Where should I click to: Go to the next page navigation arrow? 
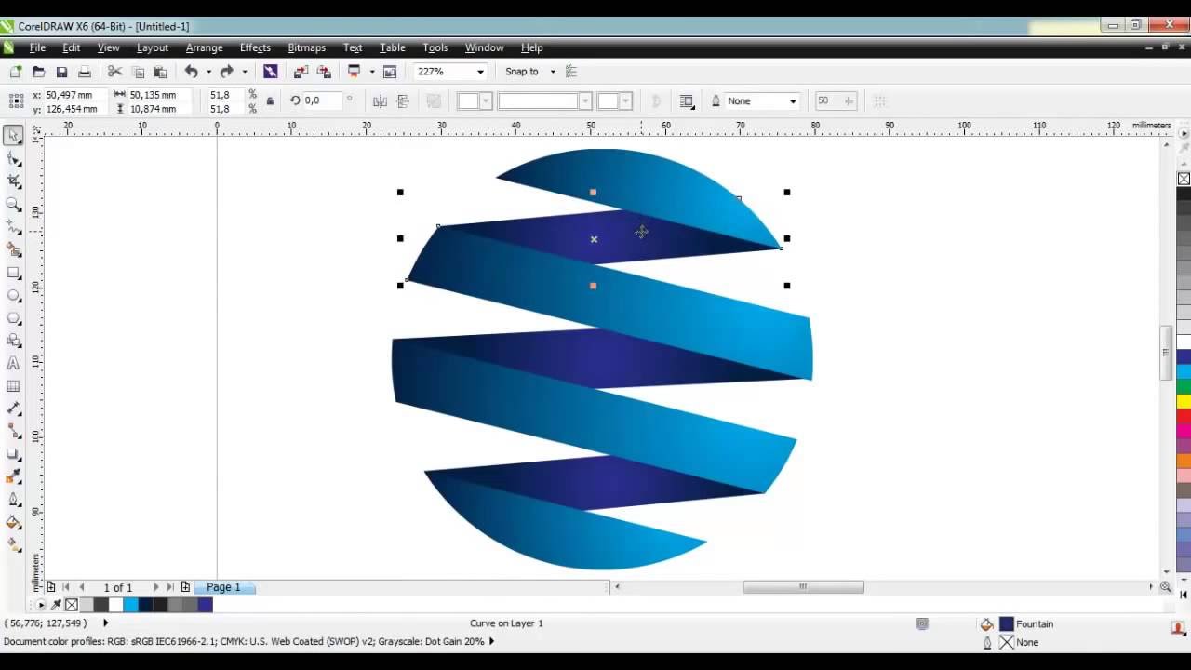click(x=155, y=587)
